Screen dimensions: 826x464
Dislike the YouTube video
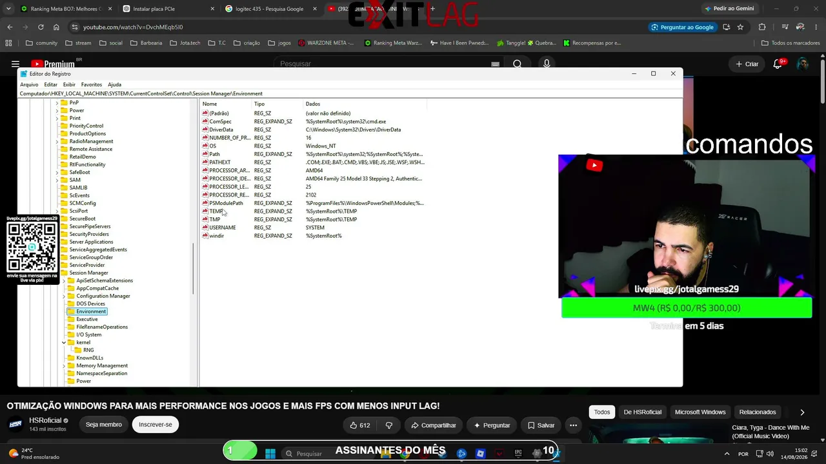point(388,425)
